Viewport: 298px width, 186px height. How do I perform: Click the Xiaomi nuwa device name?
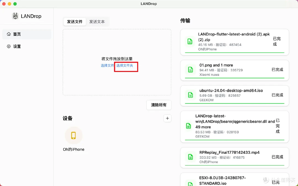(209, 75)
